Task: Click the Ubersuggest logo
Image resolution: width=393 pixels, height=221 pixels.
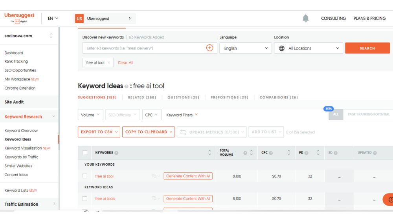Action: pos(19,18)
